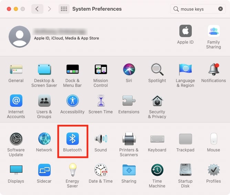Minimize the System Preferences window
The height and width of the screenshot is (195, 230).
[16, 9]
